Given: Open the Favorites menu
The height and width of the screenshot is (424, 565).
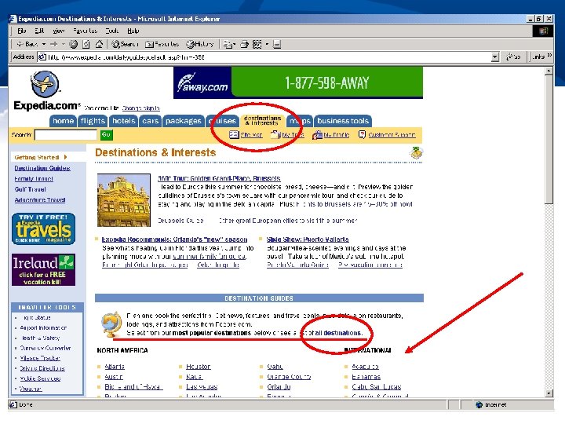Looking at the screenshot, I should tap(85, 31).
